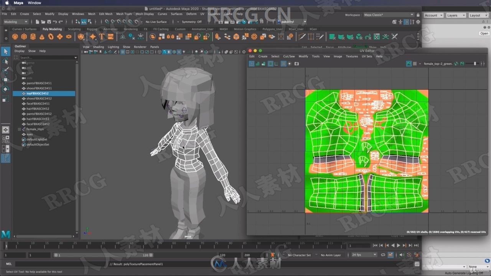Click the play forward button
This screenshot has height=276, width=491.
[x=398, y=245]
